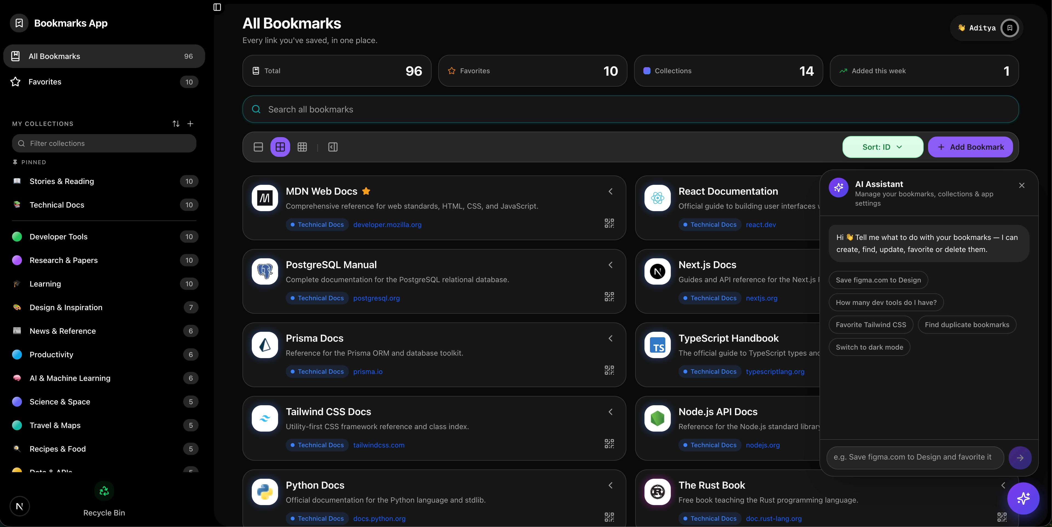The height and width of the screenshot is (527, 1052).
Task: Click the MDN Web Docs favorite star
Action: [x=366, y=191]
